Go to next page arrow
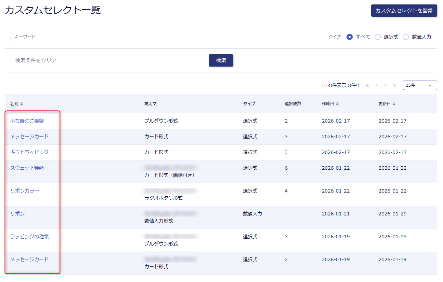 point(386,85)
